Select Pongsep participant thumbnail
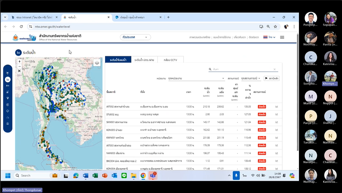 click(x=310, y=19)
